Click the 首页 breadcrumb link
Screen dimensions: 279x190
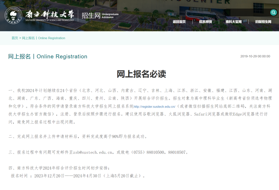[x=15, y=38]
